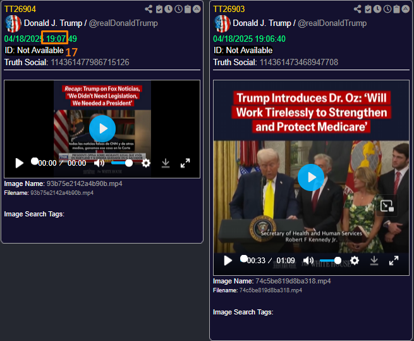414x341 pixels.
Task: Click solid clock icon on post TT26903
Action: coord(377,9)
